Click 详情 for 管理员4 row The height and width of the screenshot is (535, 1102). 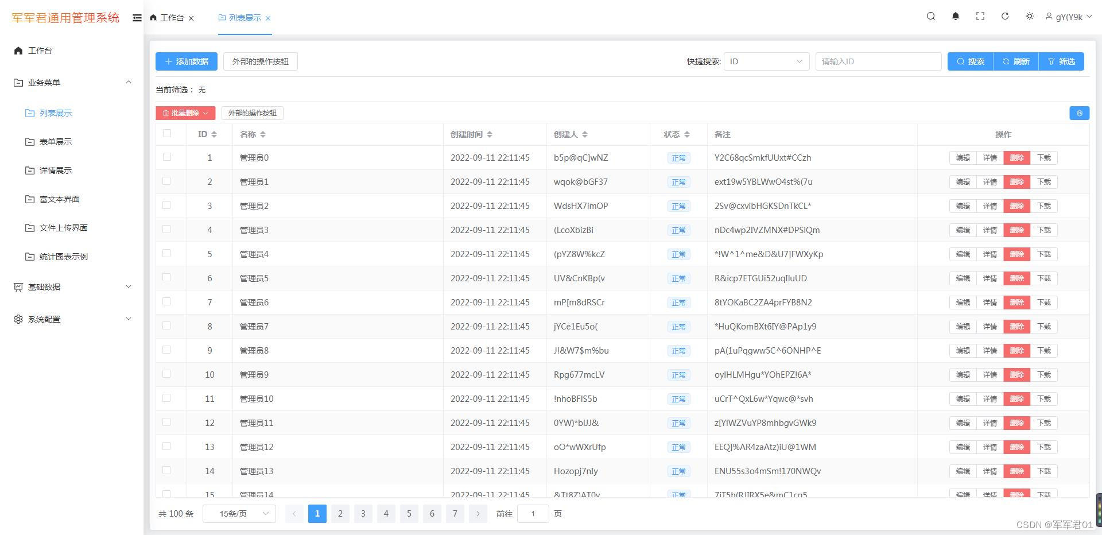point(990,254)
